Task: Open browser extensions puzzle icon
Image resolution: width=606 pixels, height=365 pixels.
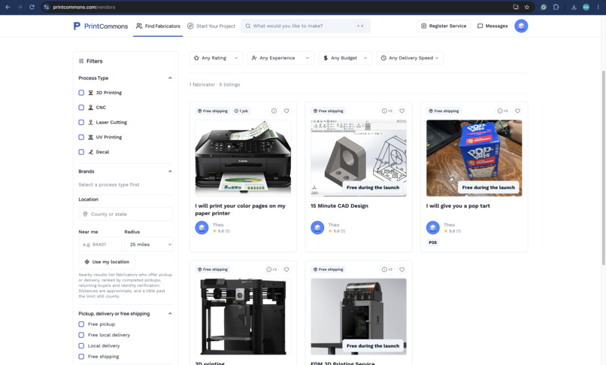Action: point(556,7)
